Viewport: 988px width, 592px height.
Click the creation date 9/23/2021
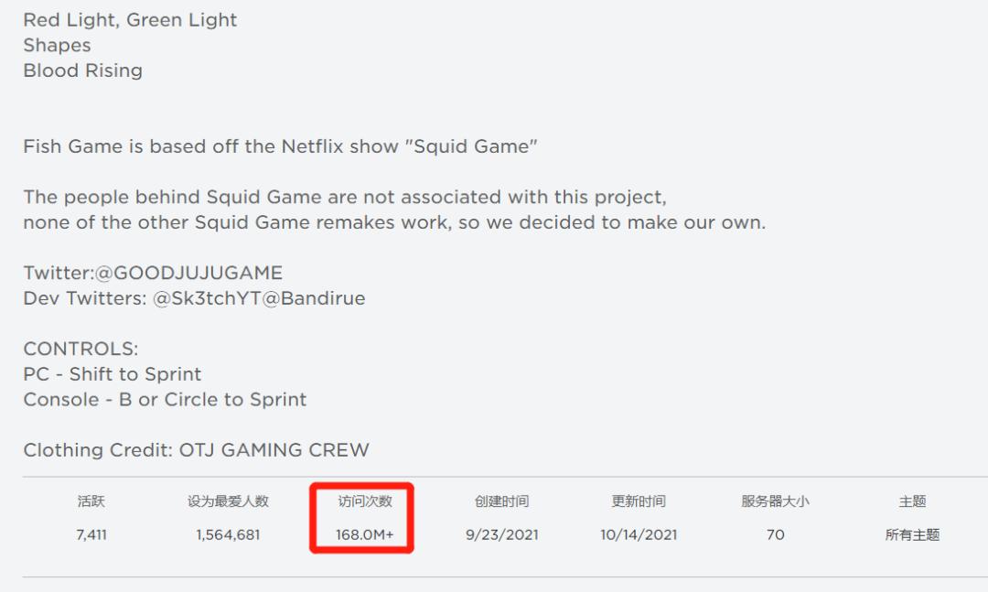[501, 534]
